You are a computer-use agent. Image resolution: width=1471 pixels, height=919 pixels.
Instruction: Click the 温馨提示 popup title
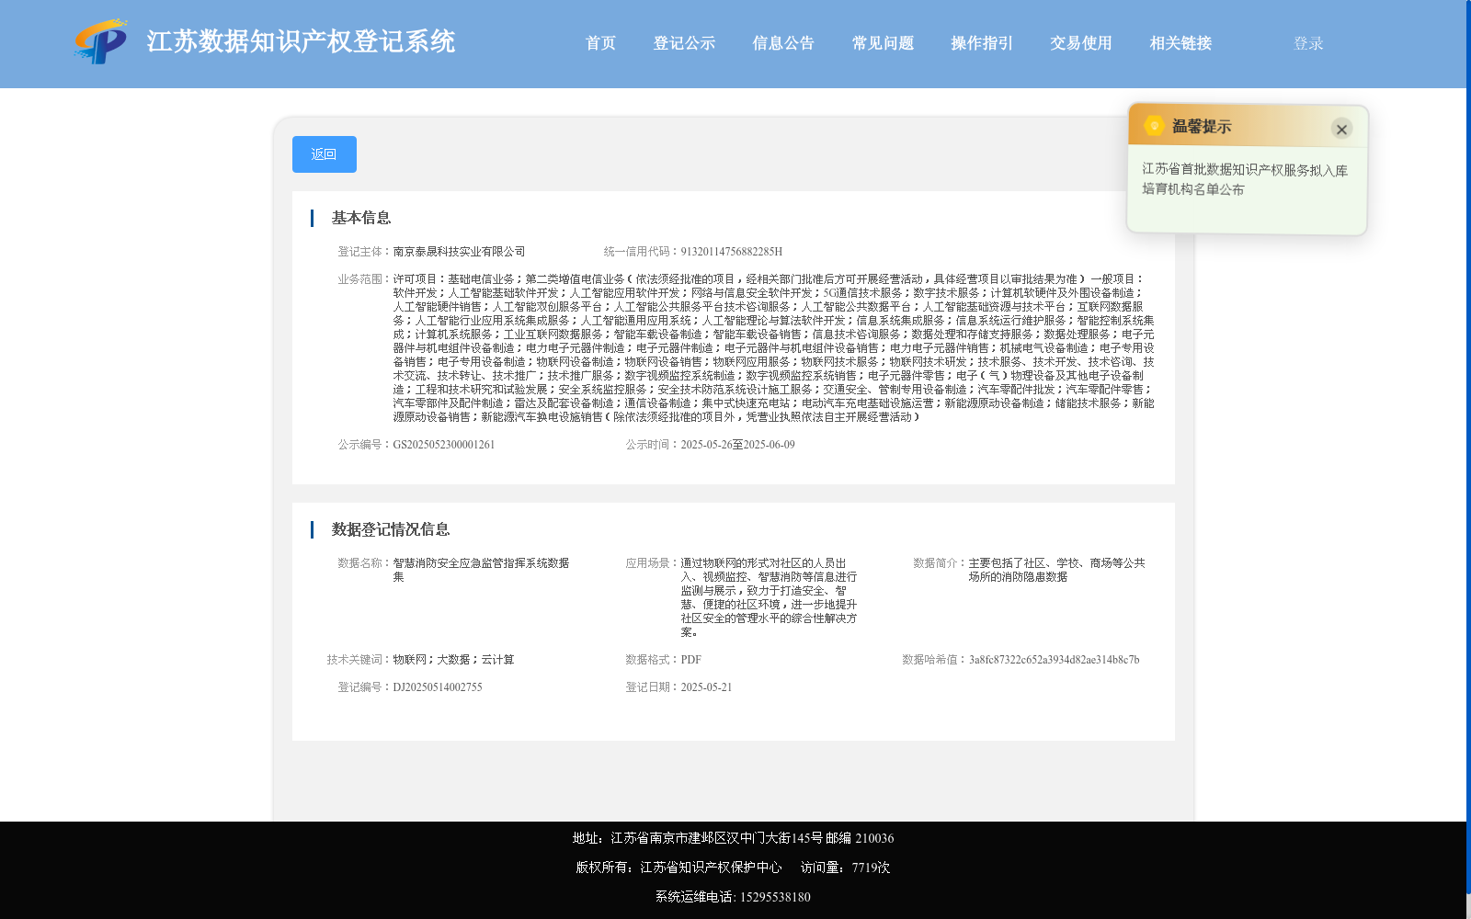[x=1201, y=127]
